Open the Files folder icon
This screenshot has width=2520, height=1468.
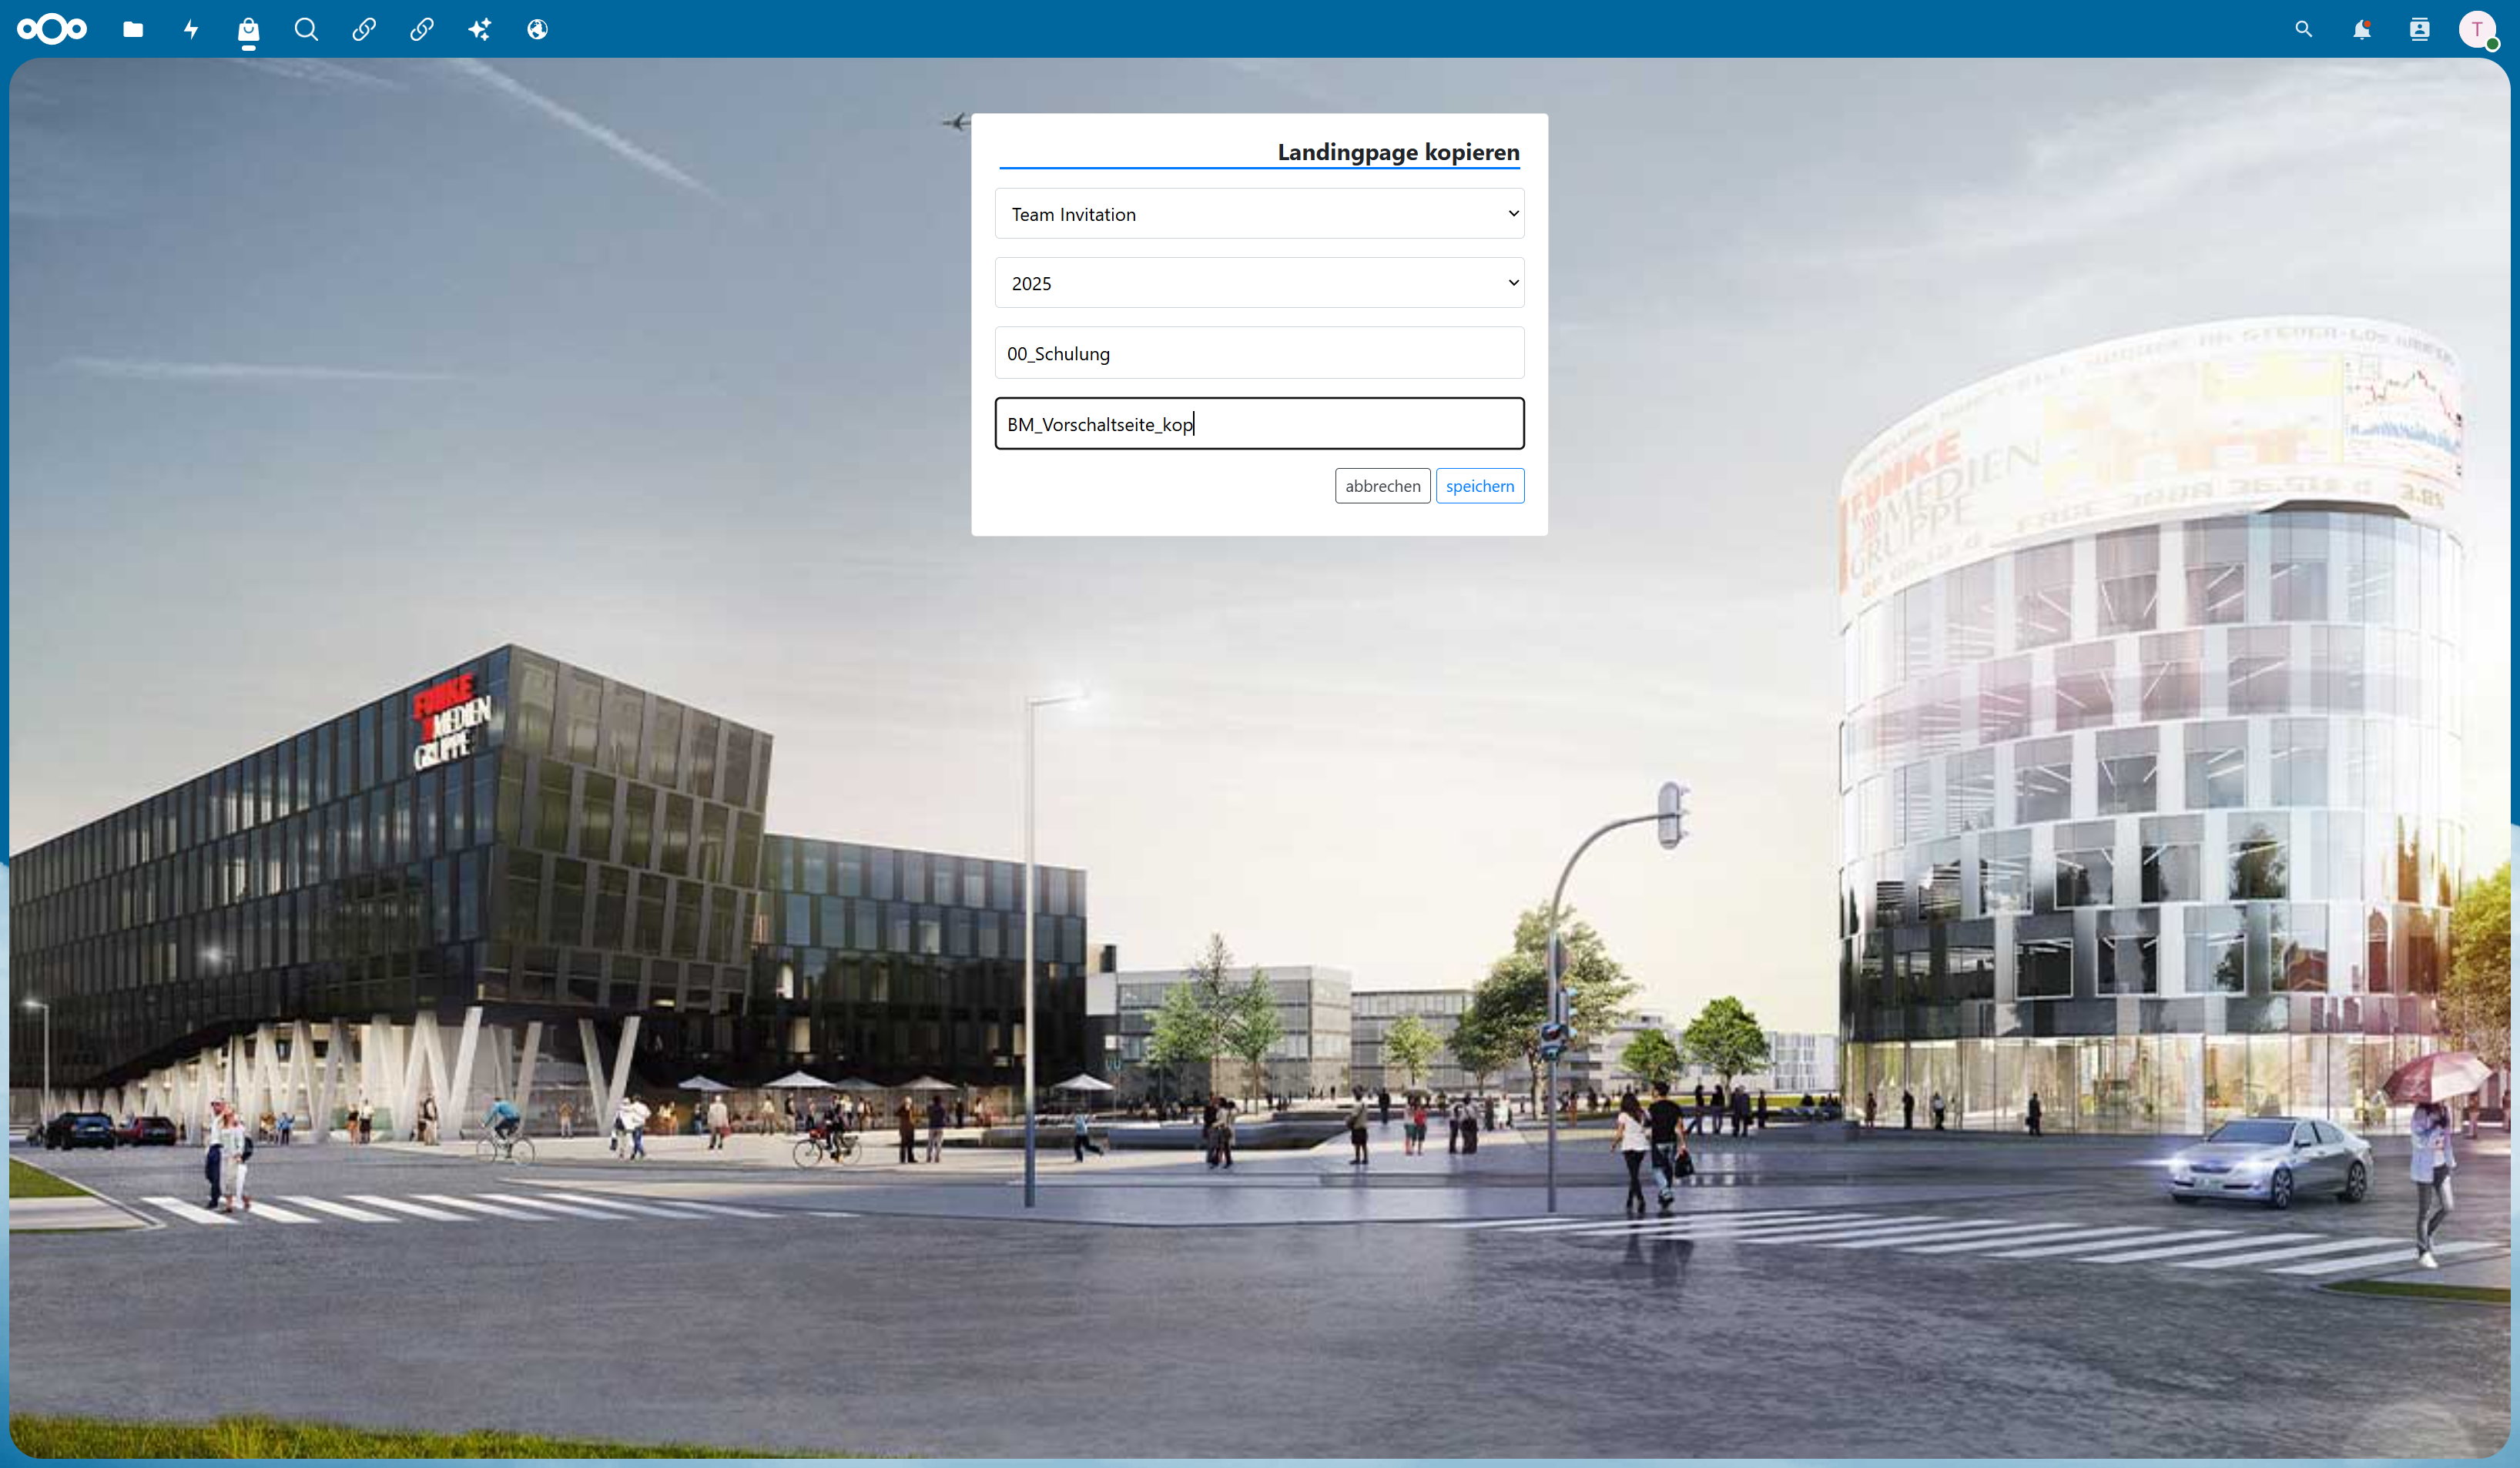[x=133, y=29]
